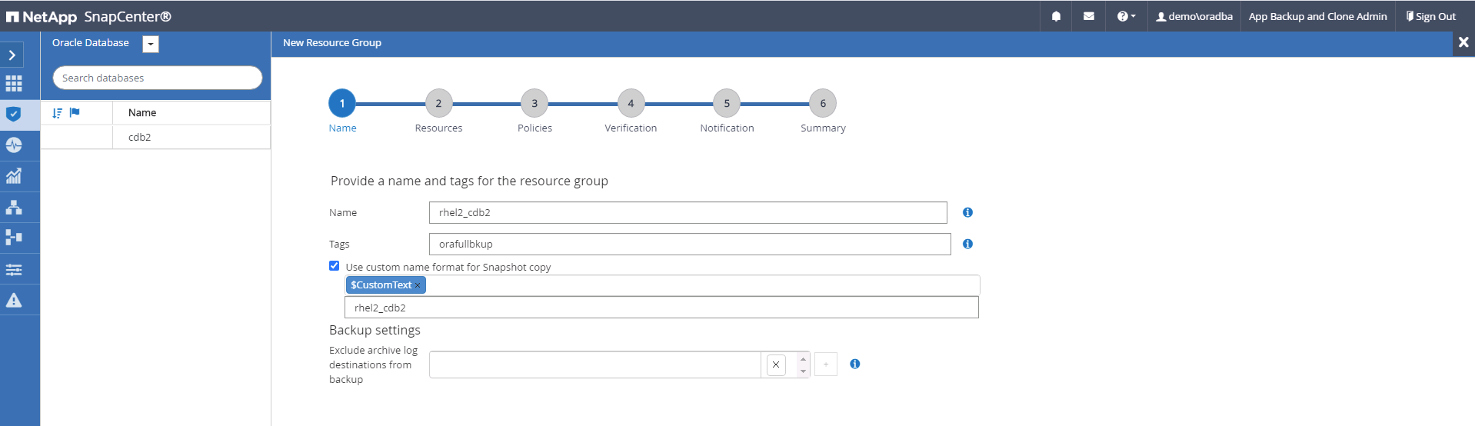Click Sign Out link
1475x426 pixels.
[x=1431, y=16]
